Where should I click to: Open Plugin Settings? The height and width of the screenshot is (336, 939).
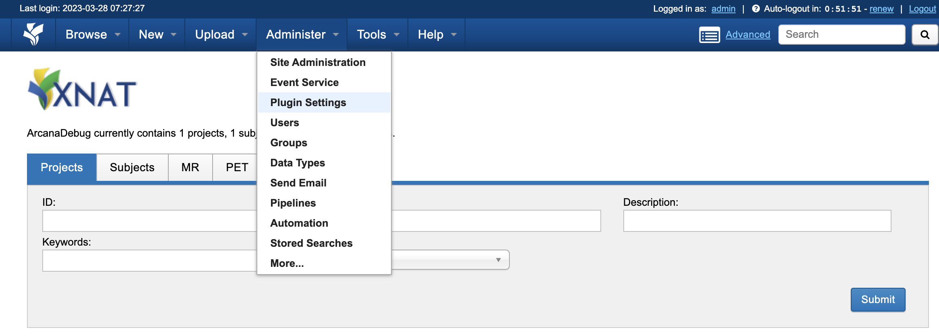(324, 102)
